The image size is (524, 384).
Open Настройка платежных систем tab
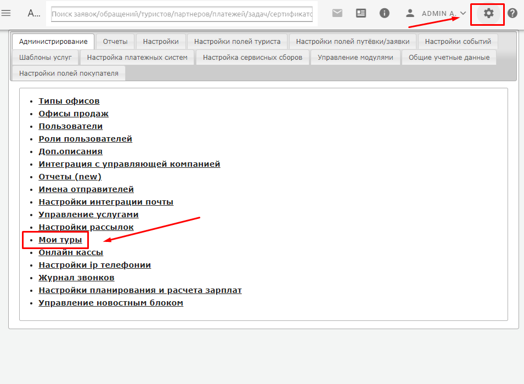(137, 58)
